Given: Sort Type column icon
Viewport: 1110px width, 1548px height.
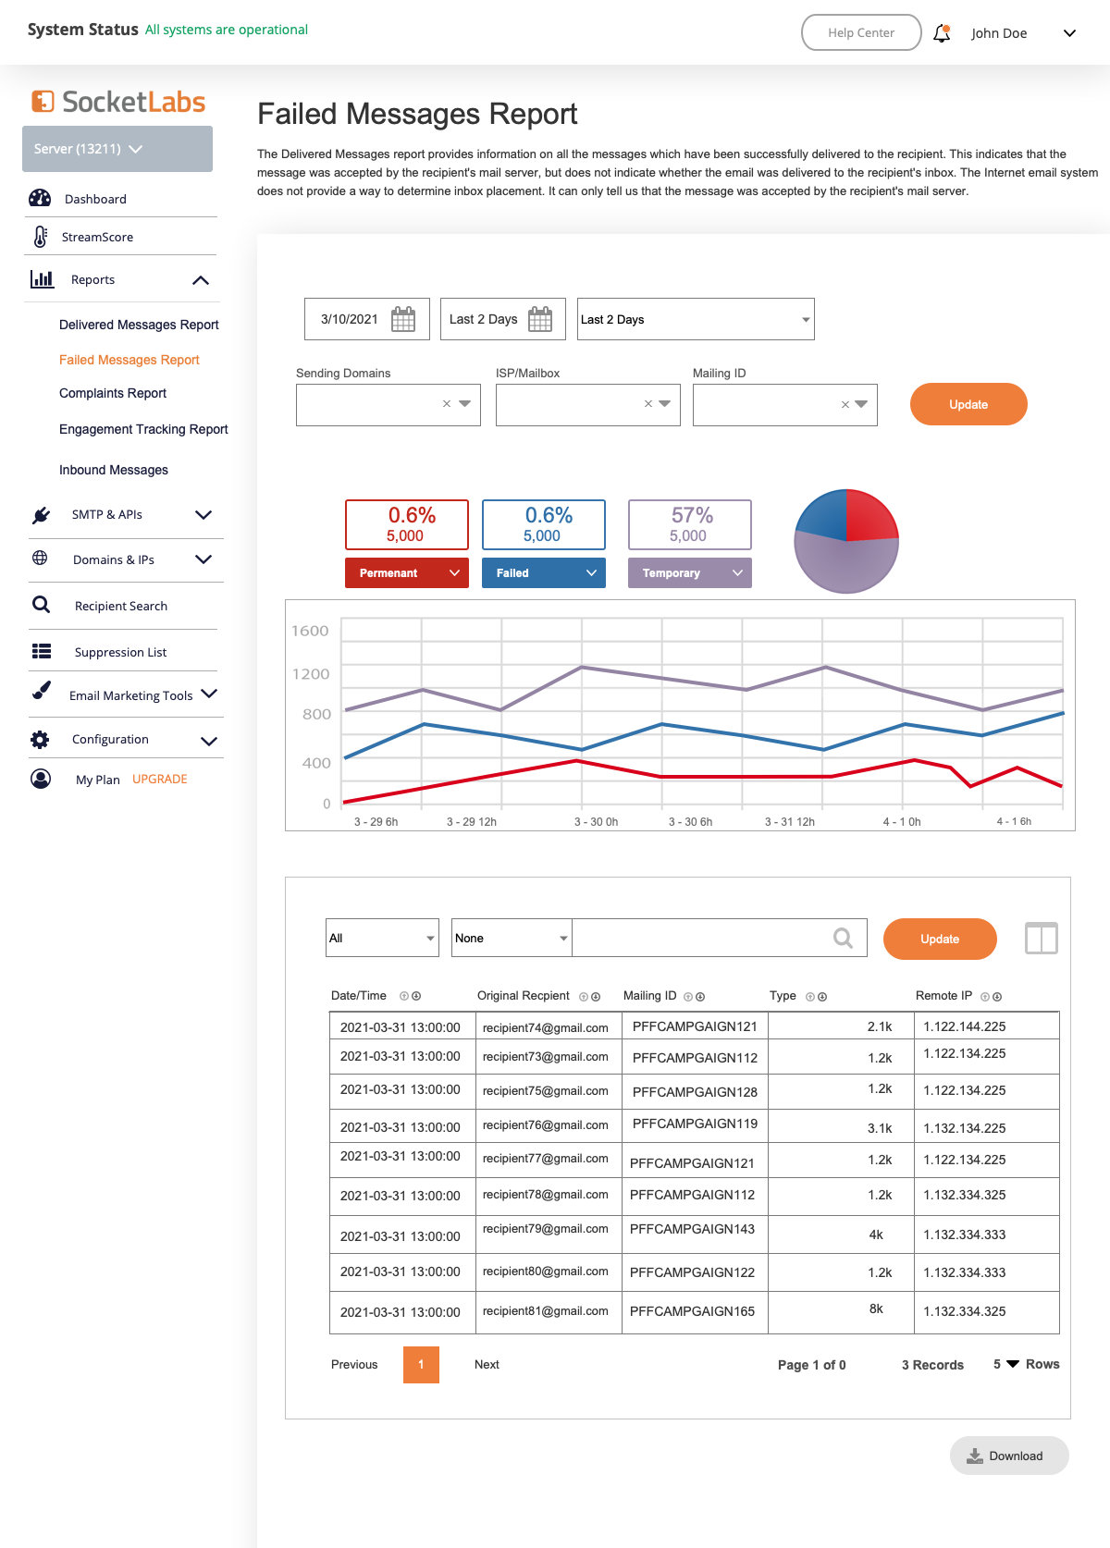Looking at the screenshot, I should (x=816, y=997).
